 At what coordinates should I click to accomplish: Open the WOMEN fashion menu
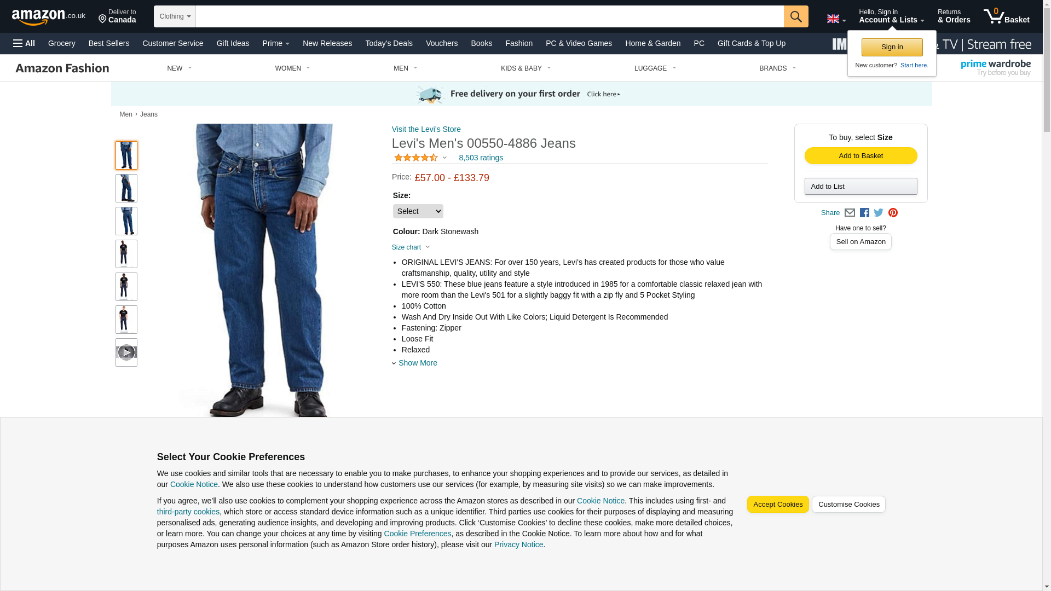pyautogui.click(x=293, y=68)
